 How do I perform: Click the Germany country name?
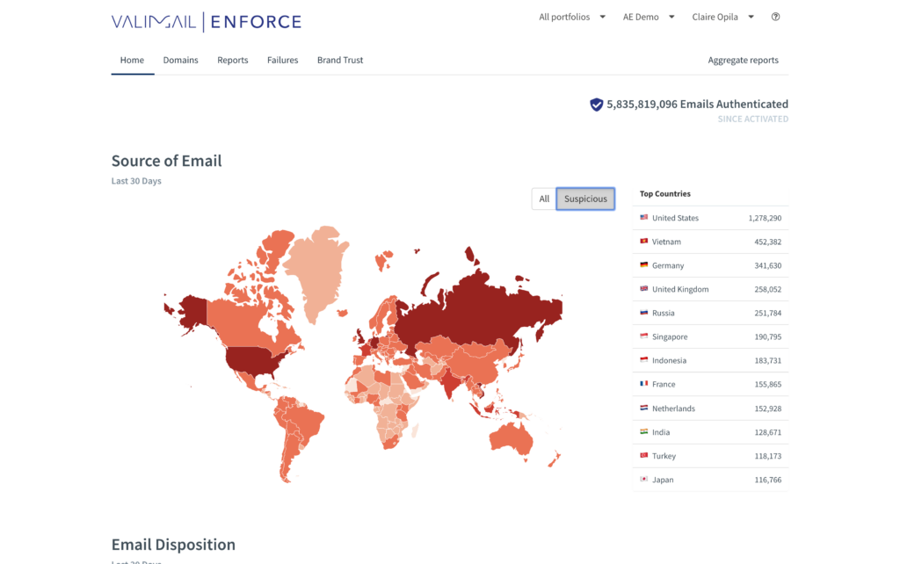click(668, 265)
